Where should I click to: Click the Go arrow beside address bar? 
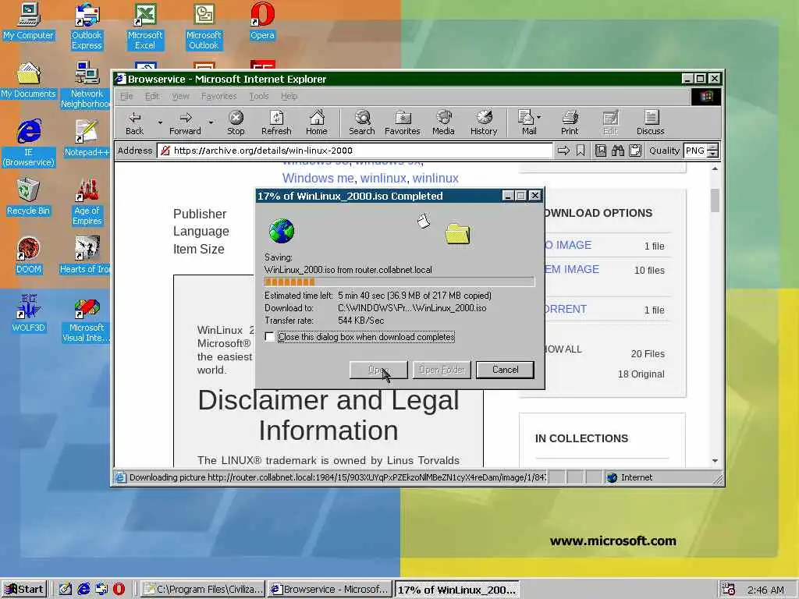tap(563, 151)
